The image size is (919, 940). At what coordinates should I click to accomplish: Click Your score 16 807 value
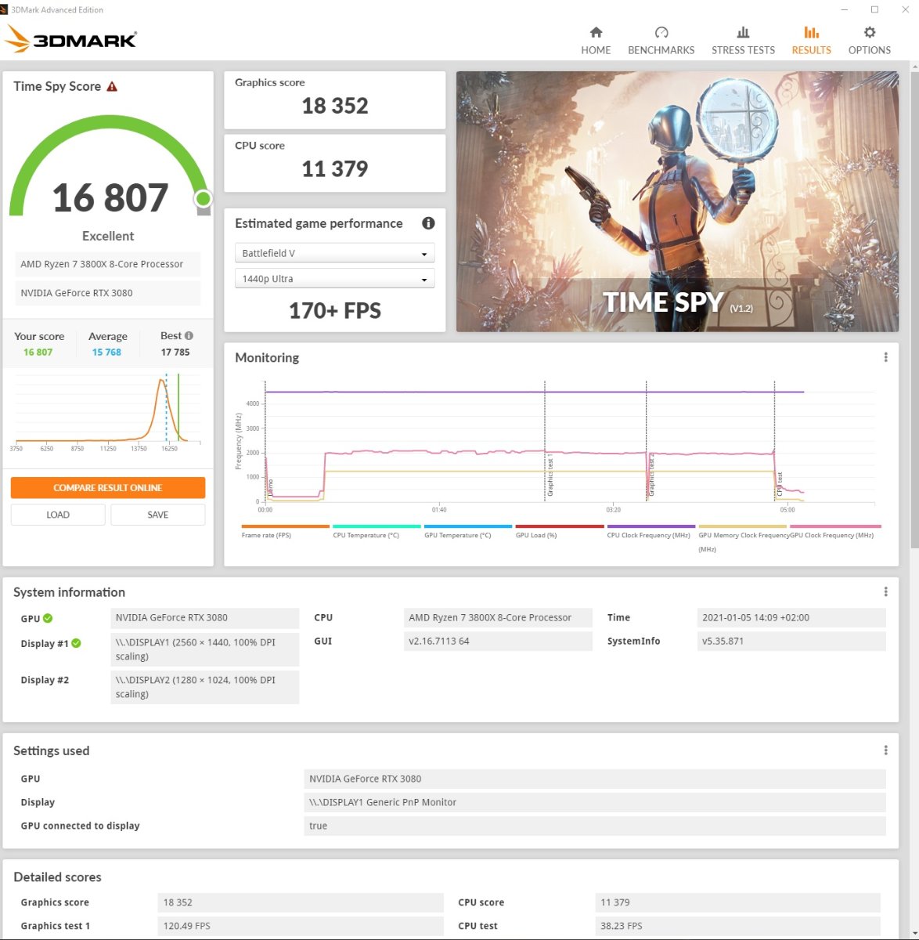(38, 352)
